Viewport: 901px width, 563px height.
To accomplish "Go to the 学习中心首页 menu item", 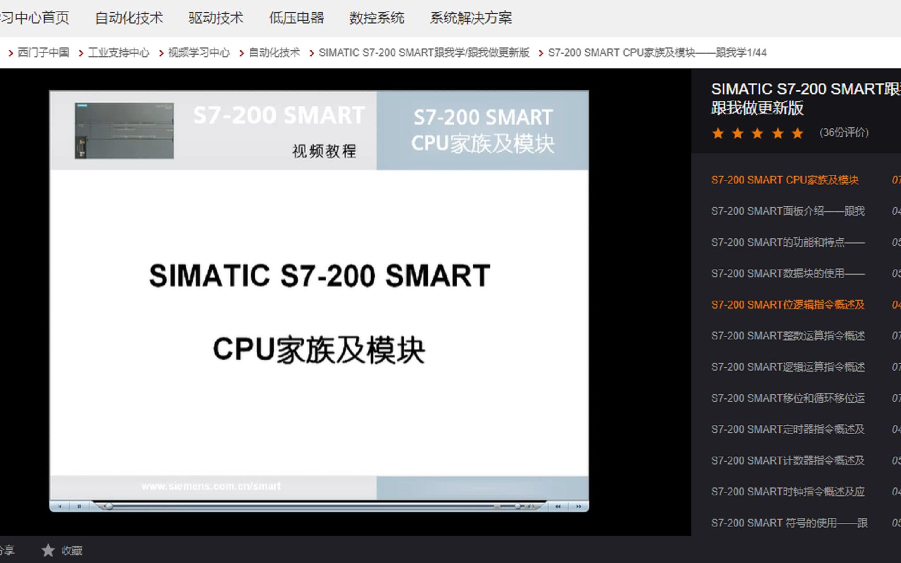I will pyautogui.click(x=34, y=18).
